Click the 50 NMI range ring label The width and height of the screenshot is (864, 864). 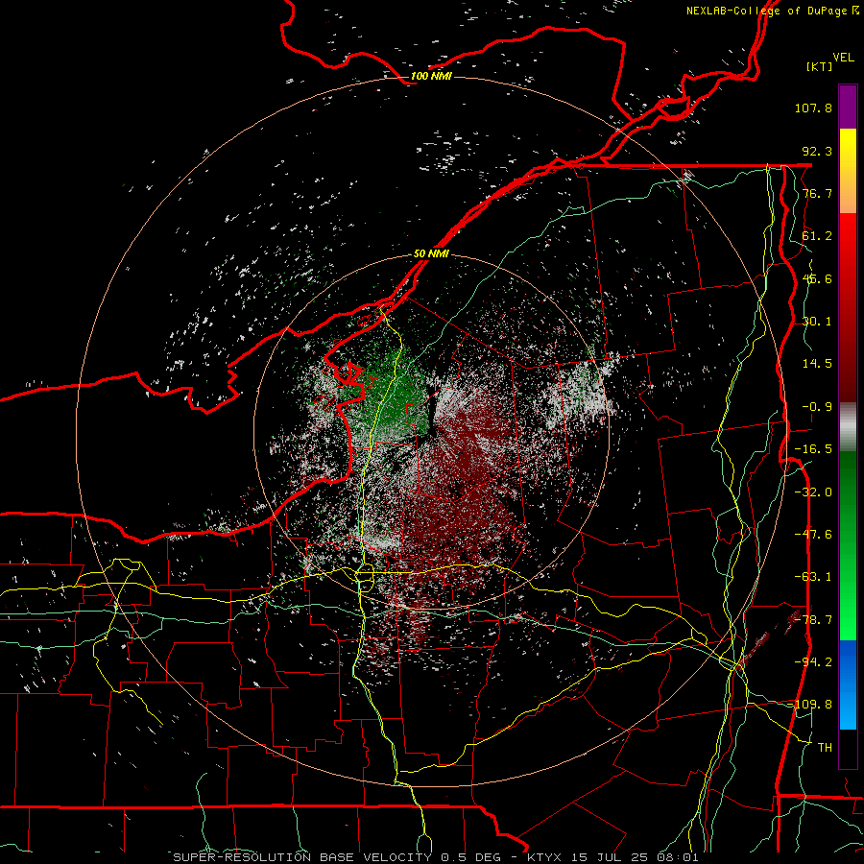pos(431,254)
